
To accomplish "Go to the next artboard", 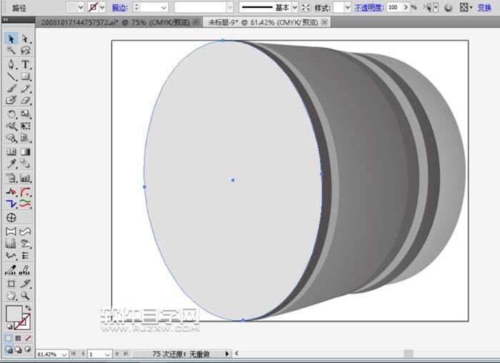I will [x=117, y=354].
